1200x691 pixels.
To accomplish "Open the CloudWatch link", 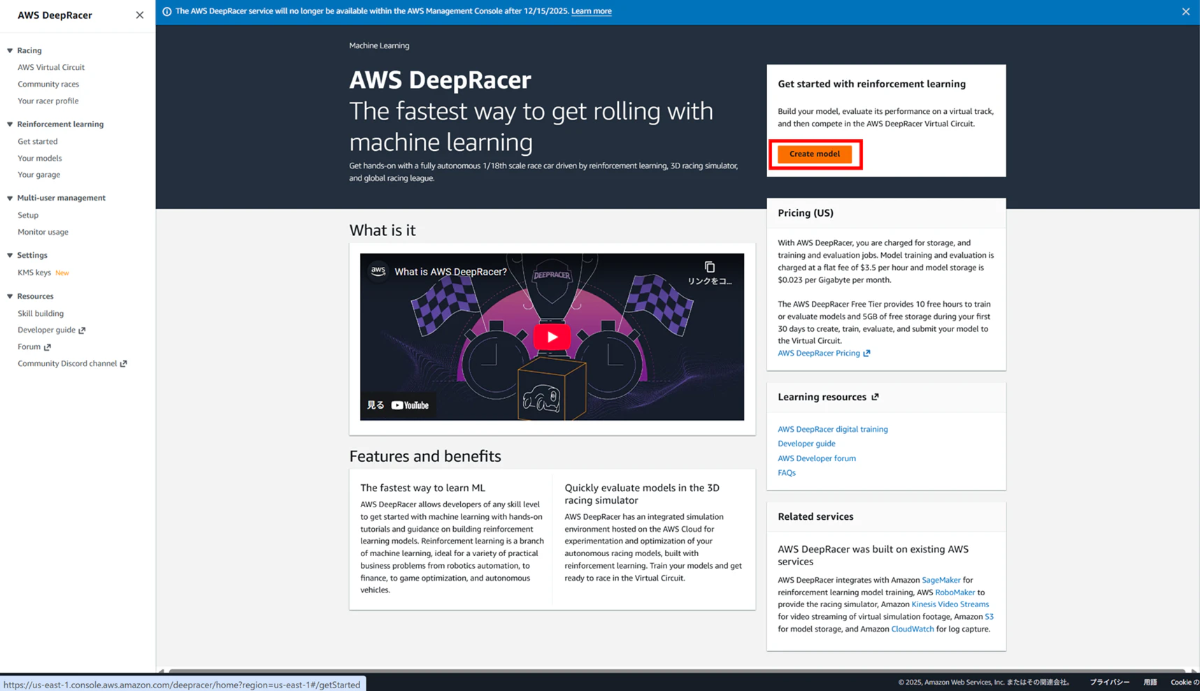I will [912, 629].
